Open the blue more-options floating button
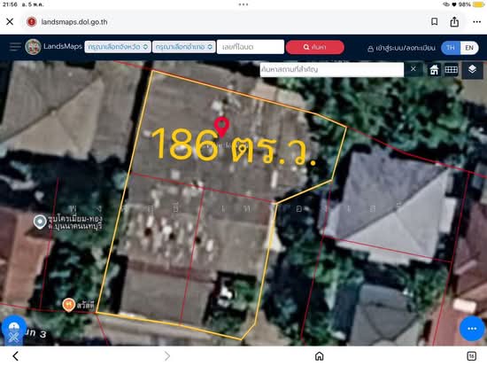The height and width of the screenshot is (366, 487). click(472, 329)
